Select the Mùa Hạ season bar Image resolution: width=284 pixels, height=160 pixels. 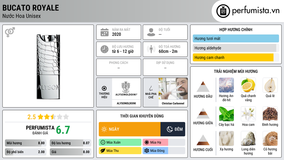(x=164, y=142)
